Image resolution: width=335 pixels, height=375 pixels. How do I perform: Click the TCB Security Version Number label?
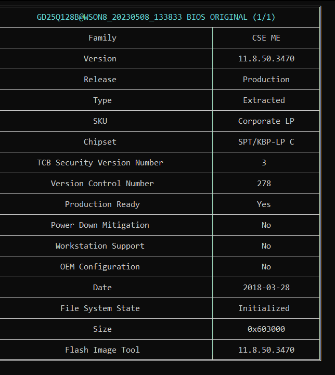[100, 163]
